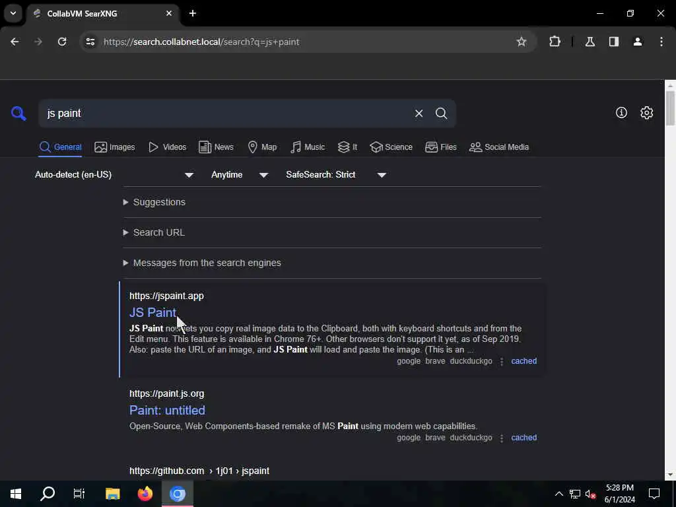Viewport: 676px width, 507px height.
Task: Open the Paint: untitled result link
Action: 167,410
